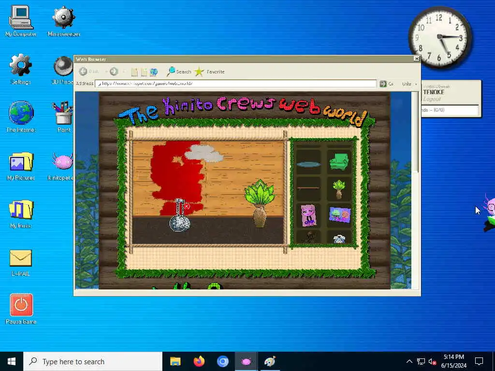
Task: Click the muted volume tray icon
Action: click(433, 361)
